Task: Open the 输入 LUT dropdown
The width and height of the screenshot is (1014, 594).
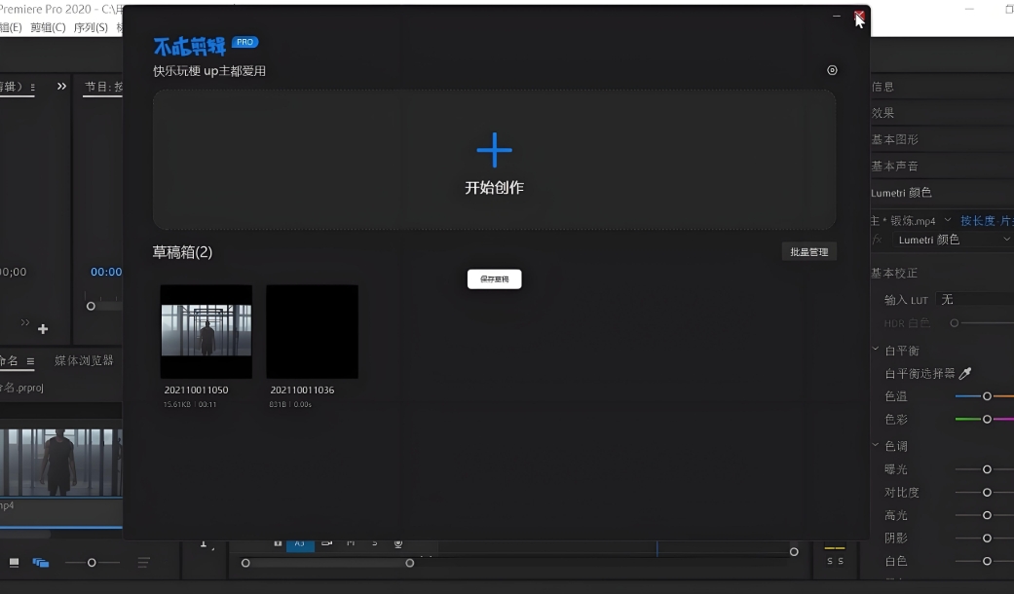Action: click(974, 300)
